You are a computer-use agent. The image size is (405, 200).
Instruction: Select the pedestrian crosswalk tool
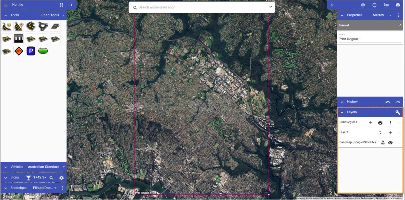click(19, 39)
